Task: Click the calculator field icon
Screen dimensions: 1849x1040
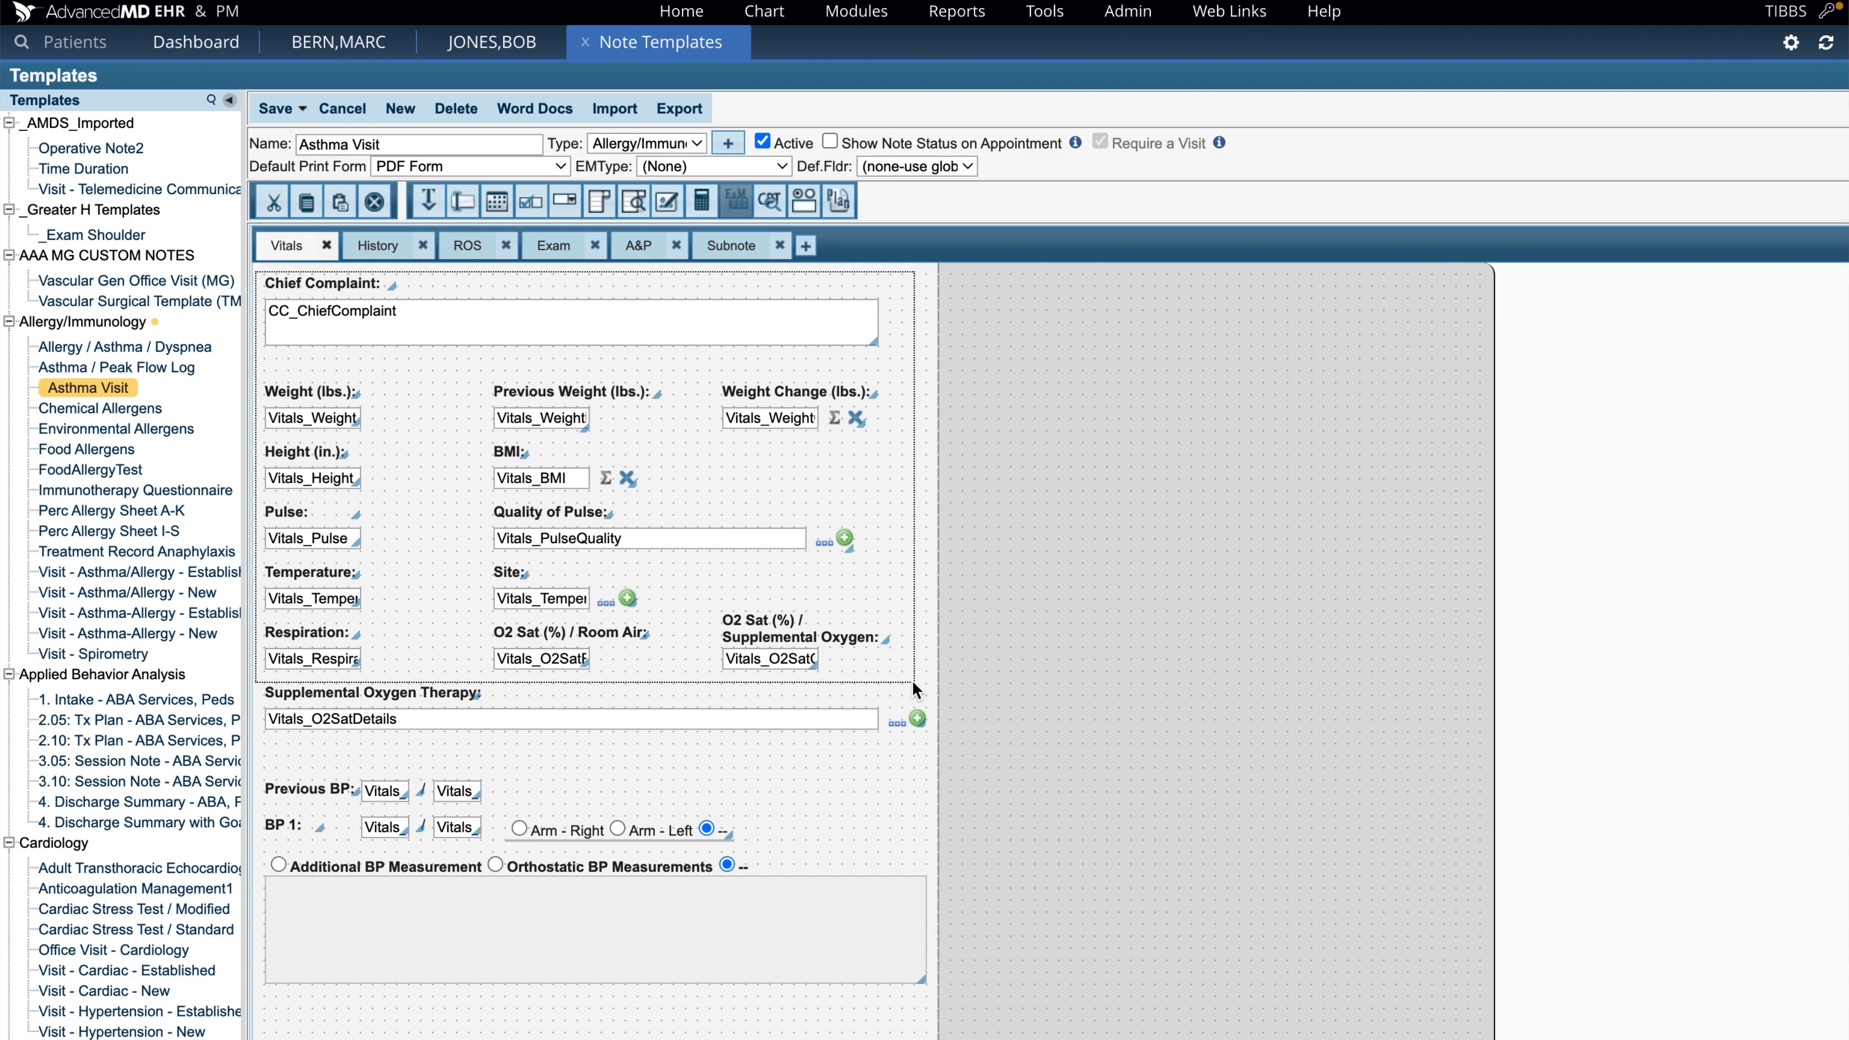Action: point(701,202)
